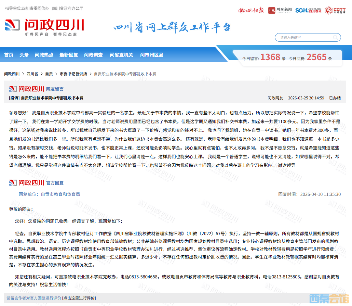Viewport: 352px width, 306px height.
Task: Click the 四川省网上群众工作平台 banner title
Action: 172,28
